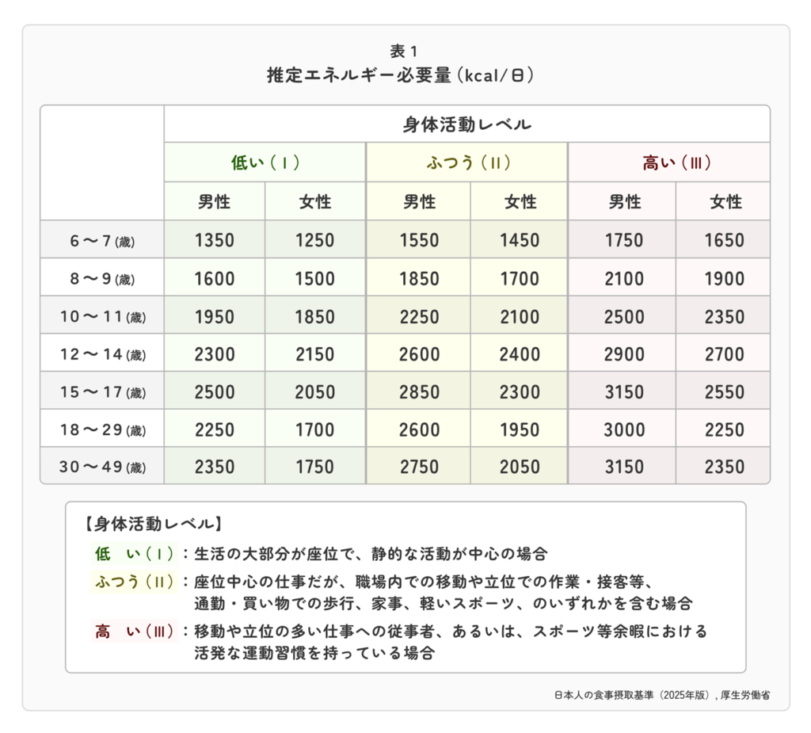
Task: Click the legend heading 【身体活動レベル】
Action: click(153, 524)
